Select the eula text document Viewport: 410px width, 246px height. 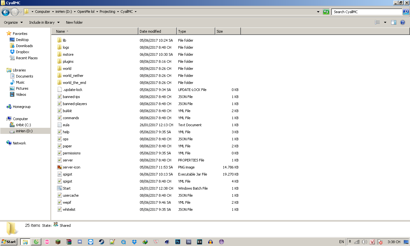pos(63,125)
